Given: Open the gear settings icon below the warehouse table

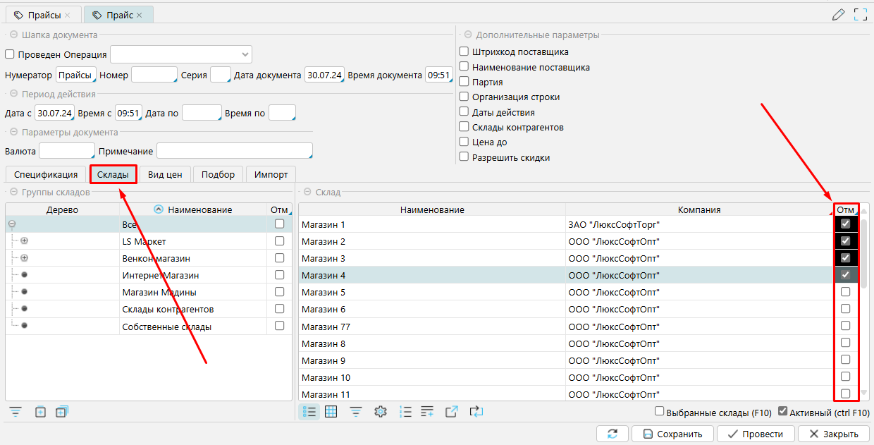Looking at the screenshot, I should click(x=381, y=412).
